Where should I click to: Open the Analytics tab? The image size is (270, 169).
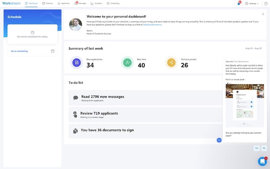(x=97, y=3)
